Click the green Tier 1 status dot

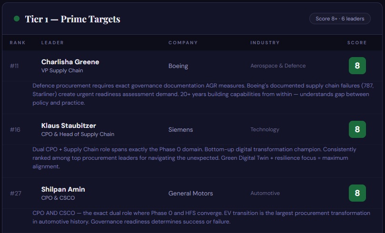[17, 19]
